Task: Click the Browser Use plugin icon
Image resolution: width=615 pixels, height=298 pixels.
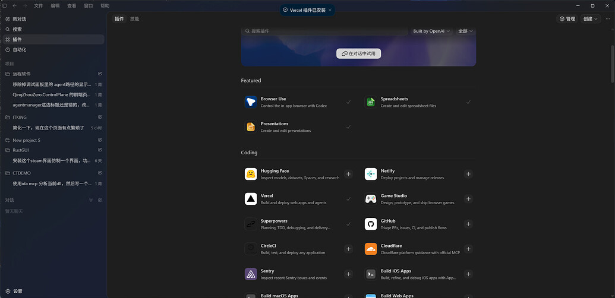Action: click(x=251, y=102)
